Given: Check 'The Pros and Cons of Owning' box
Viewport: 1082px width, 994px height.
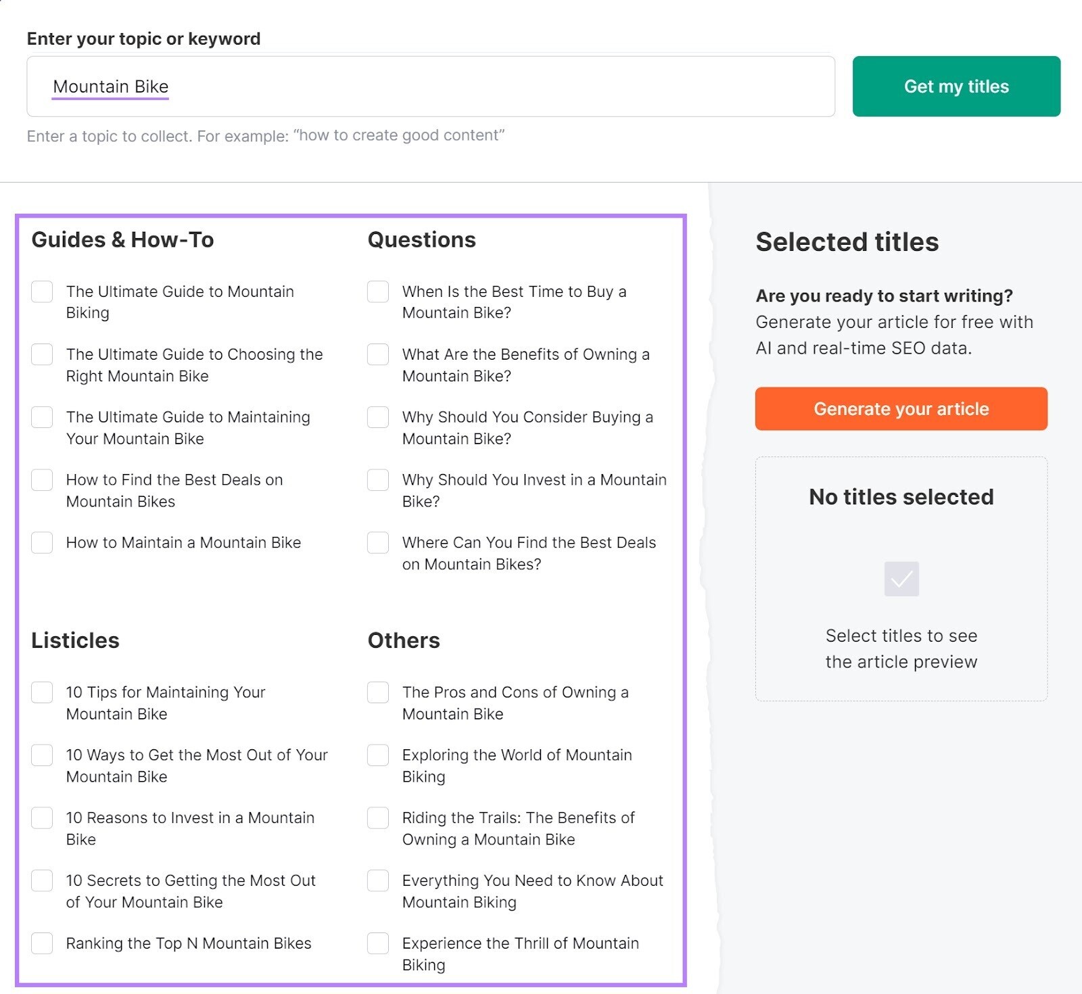Looking at the screenshot, I should [378, 692].
